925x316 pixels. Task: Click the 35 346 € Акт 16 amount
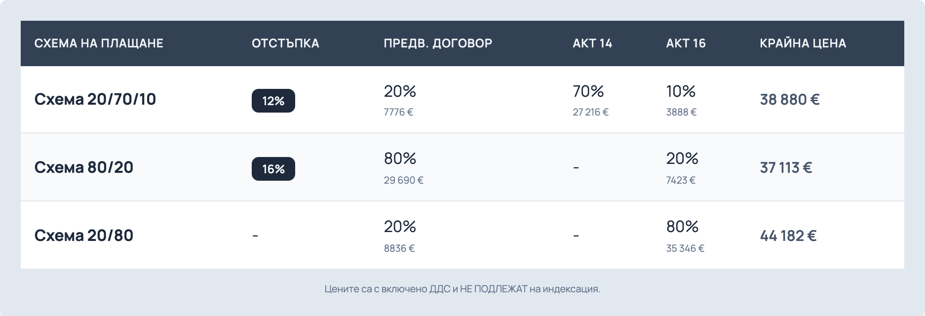pos(685,248)
